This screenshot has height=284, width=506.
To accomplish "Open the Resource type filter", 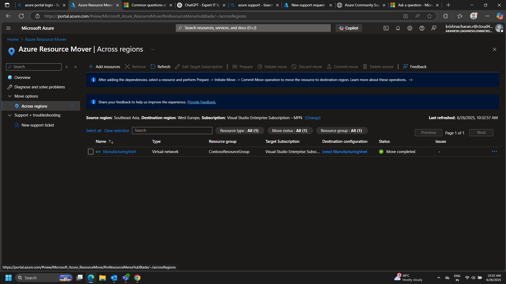I will 239,131.
